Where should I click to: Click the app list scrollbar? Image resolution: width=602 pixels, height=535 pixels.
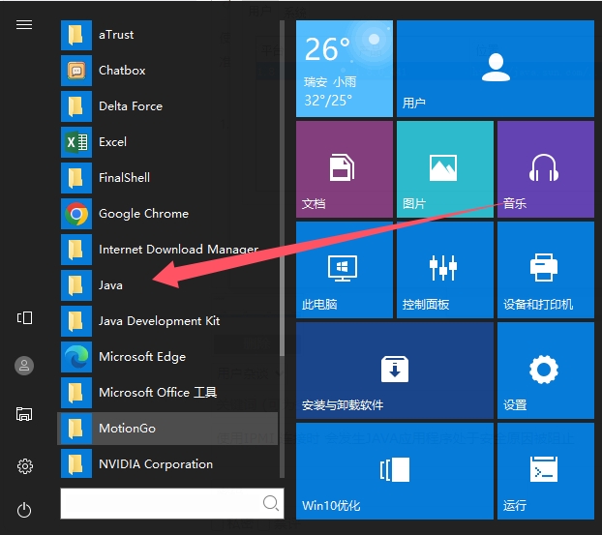pos(283,188)
